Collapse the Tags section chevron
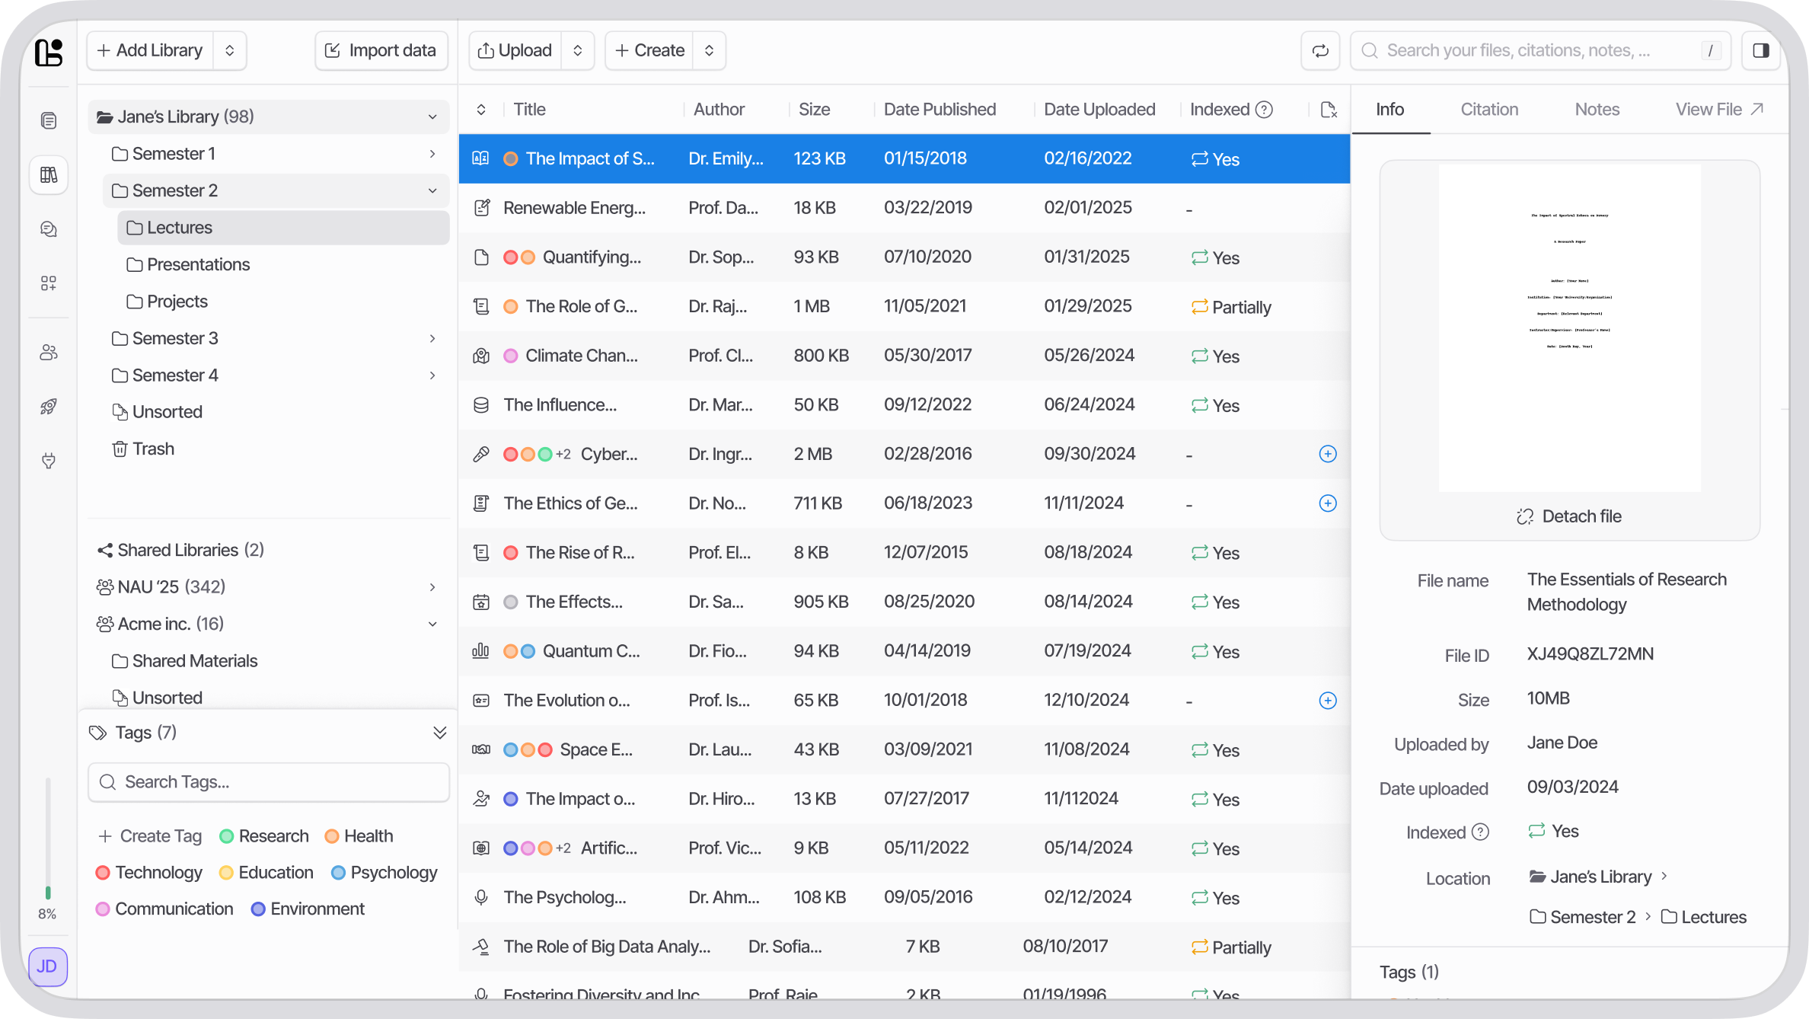The width and height of the screenshot is (1809, 1019). coord(439,733)
